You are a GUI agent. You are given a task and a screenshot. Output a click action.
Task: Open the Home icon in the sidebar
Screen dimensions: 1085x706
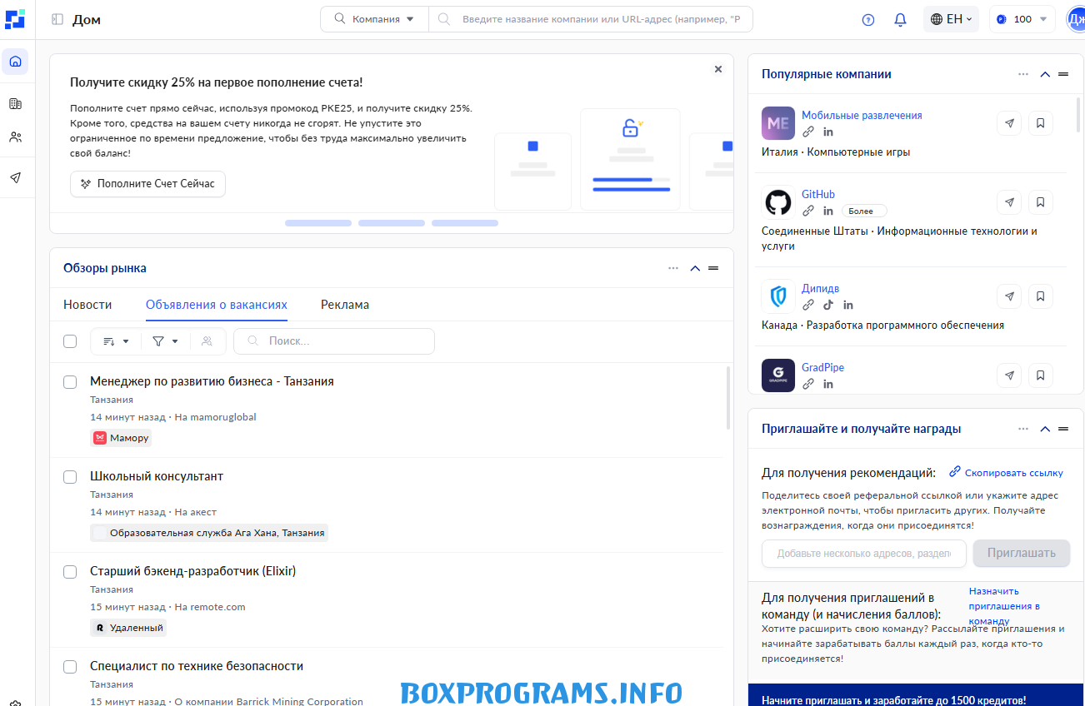click(15, 62)
